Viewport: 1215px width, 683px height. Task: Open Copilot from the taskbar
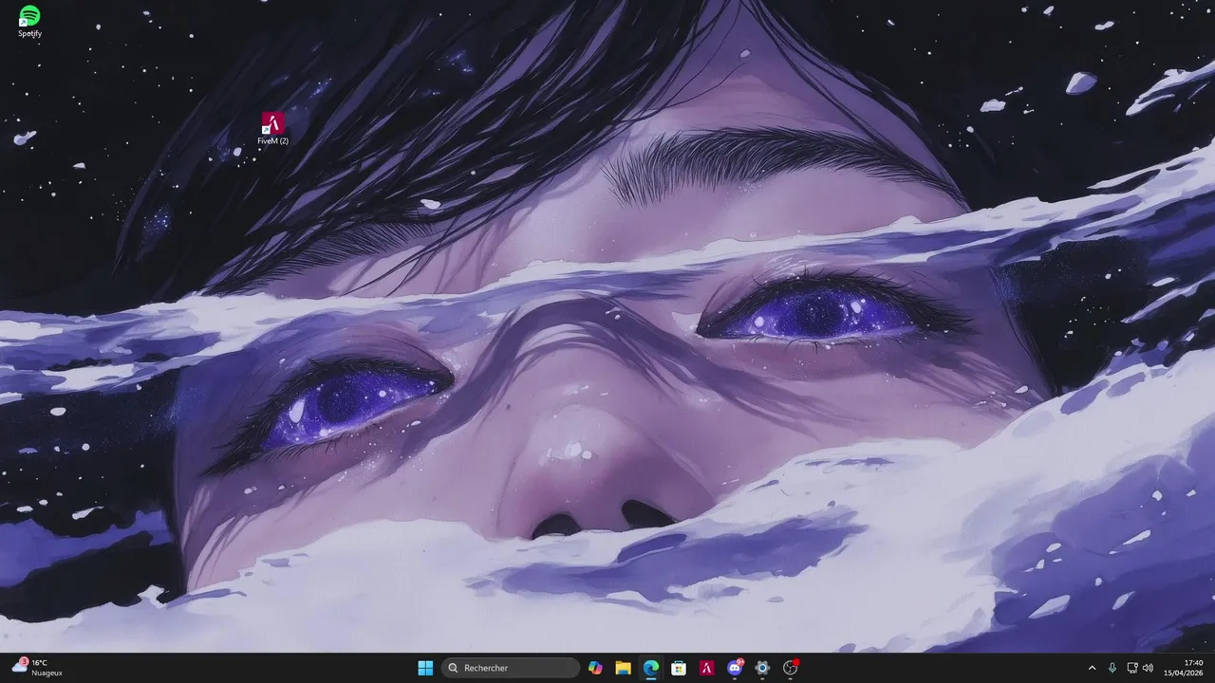pos(595,668)
